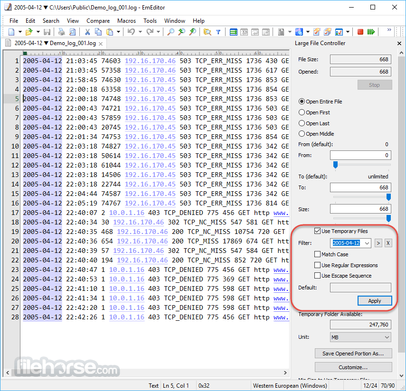This screenshot has height=391, width=406.
Task: Open the Edit menu
Action: [x=30, y=21]
